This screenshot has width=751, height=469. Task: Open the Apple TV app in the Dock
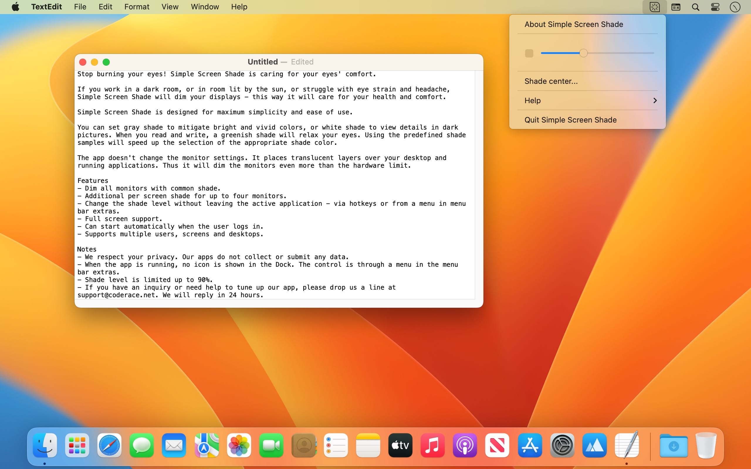[x=400, y=445]
